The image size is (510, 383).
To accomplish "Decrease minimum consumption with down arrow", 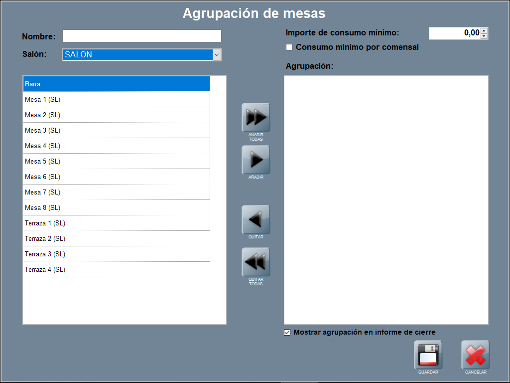I will point(484,36).
